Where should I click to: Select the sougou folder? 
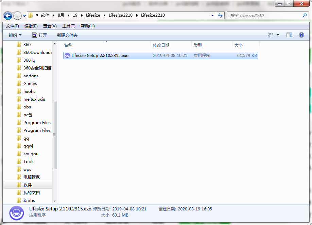(x=31, y=154)
